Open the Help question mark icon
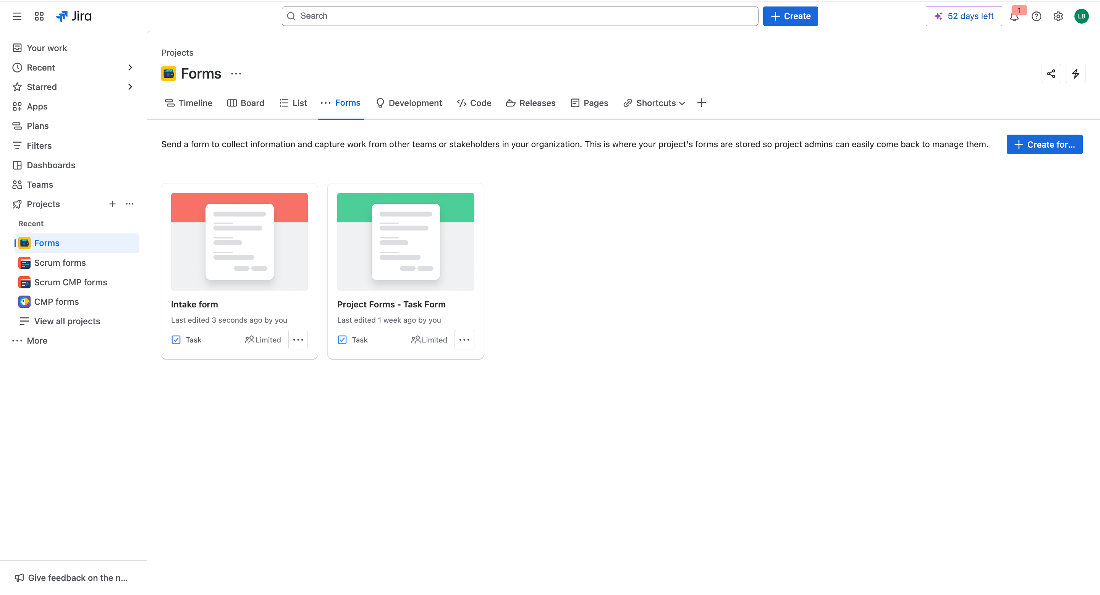This screenshot has height=595, width=1100. (1036, 16)
